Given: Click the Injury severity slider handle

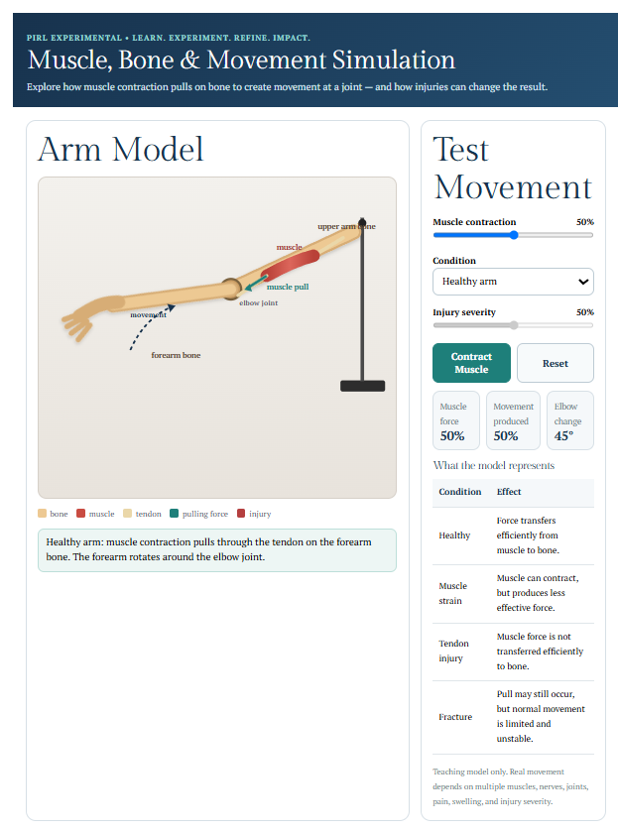Looking at the screenshot, I should coord(514,325).
